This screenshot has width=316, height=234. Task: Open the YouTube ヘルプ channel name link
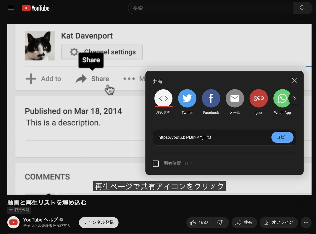(x=41, y=220)
